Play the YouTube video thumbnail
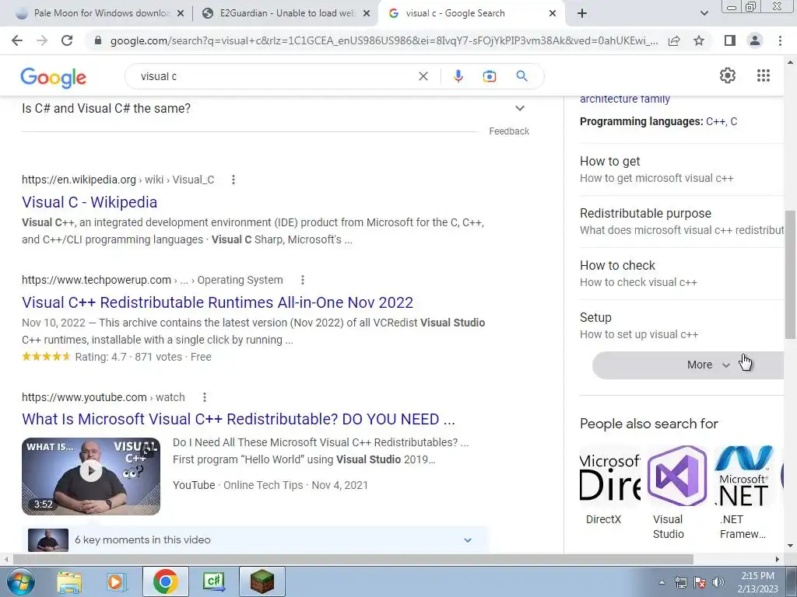 pyautogui.click(x=91, y=477)
